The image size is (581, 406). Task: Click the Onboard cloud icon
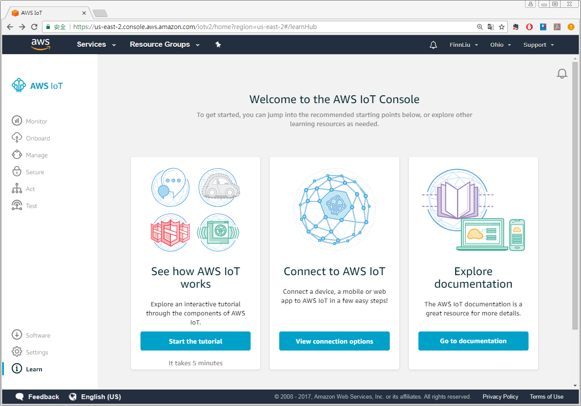coord(17,137)
